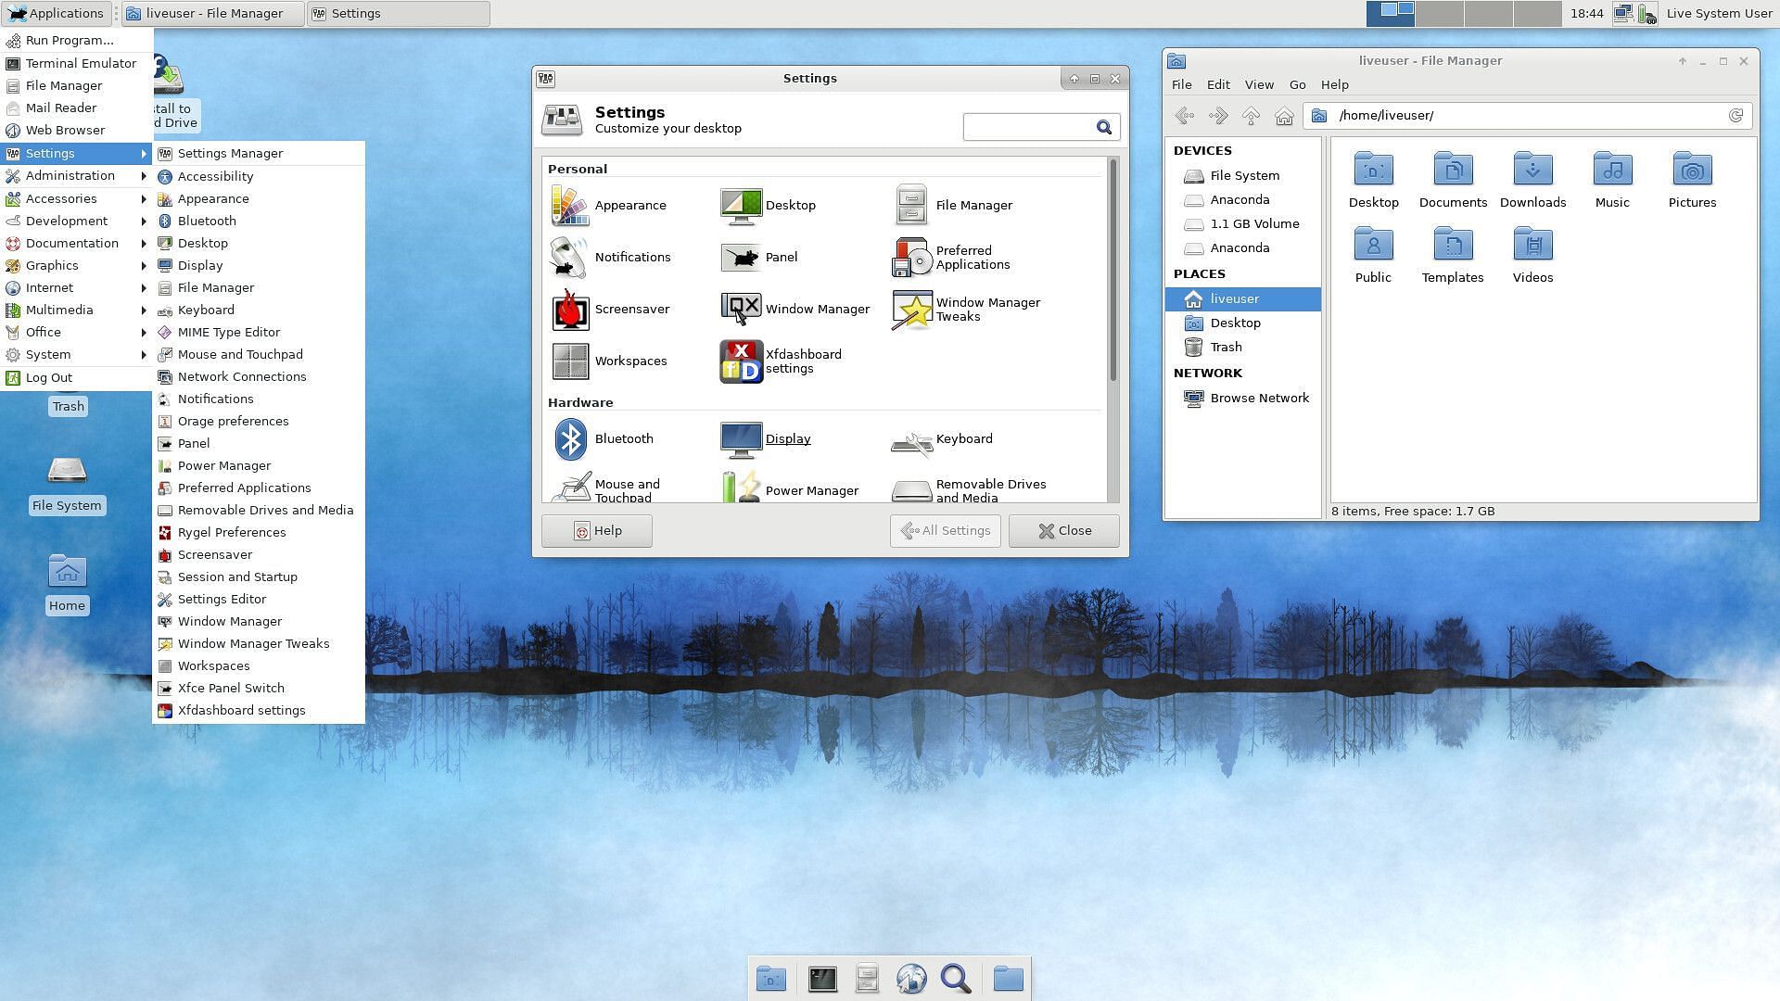The height and width of the screenshot is (1001, 1780).
Task: Click the Close button in Settings
Action: (x=1063, y=530)
